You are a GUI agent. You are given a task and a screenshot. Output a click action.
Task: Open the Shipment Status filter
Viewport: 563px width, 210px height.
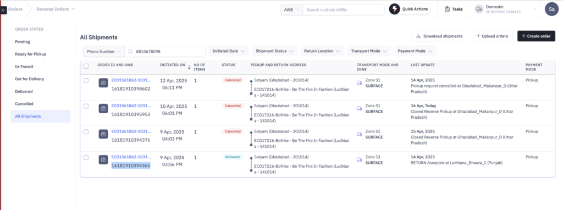(274, 51)
